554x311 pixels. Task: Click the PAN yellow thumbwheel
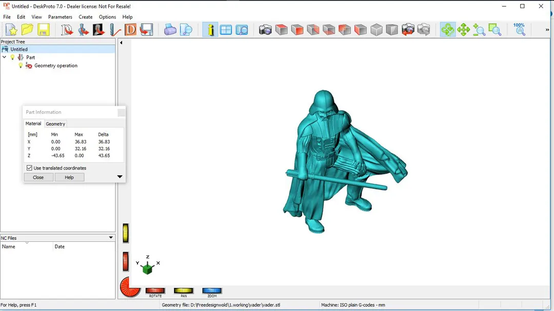tap(183, 291)
